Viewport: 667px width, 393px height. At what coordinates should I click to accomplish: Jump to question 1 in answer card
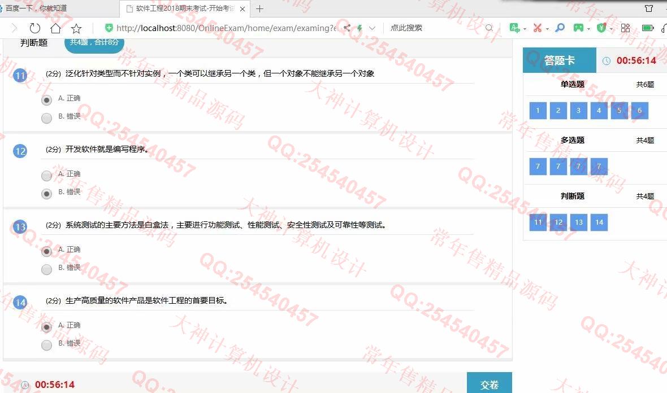coord(538,111)
